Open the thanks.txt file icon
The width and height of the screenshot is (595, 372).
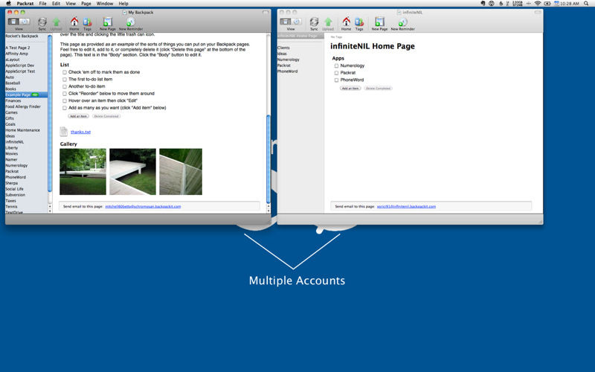click(64, 132)
